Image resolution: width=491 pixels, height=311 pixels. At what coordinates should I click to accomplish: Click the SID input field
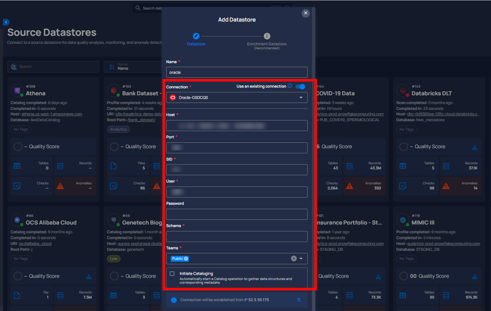(237, 170)
